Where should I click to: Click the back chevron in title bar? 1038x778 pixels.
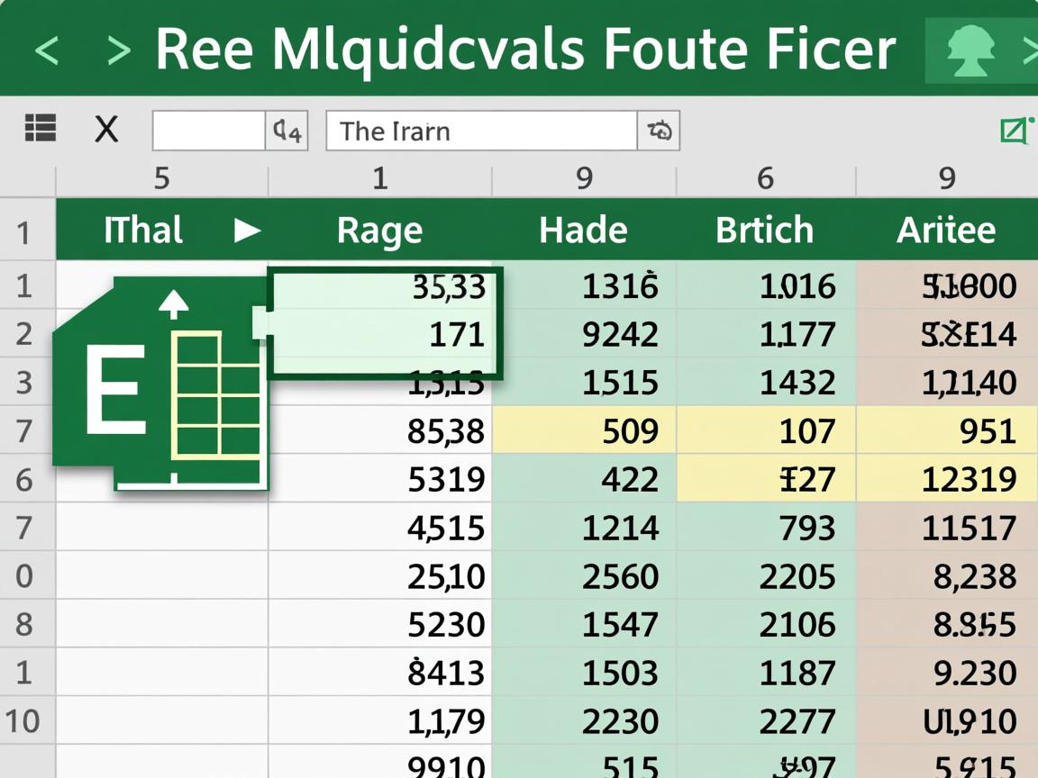click(47, 50)
